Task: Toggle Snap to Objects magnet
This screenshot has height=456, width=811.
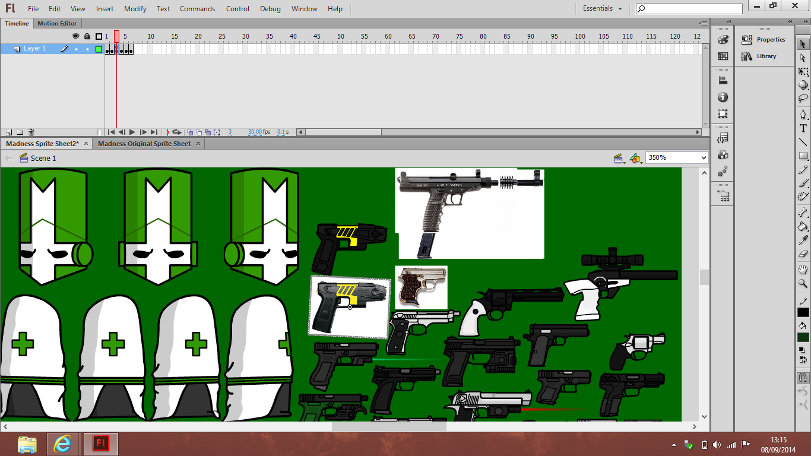Action: [x=803, y=378]
